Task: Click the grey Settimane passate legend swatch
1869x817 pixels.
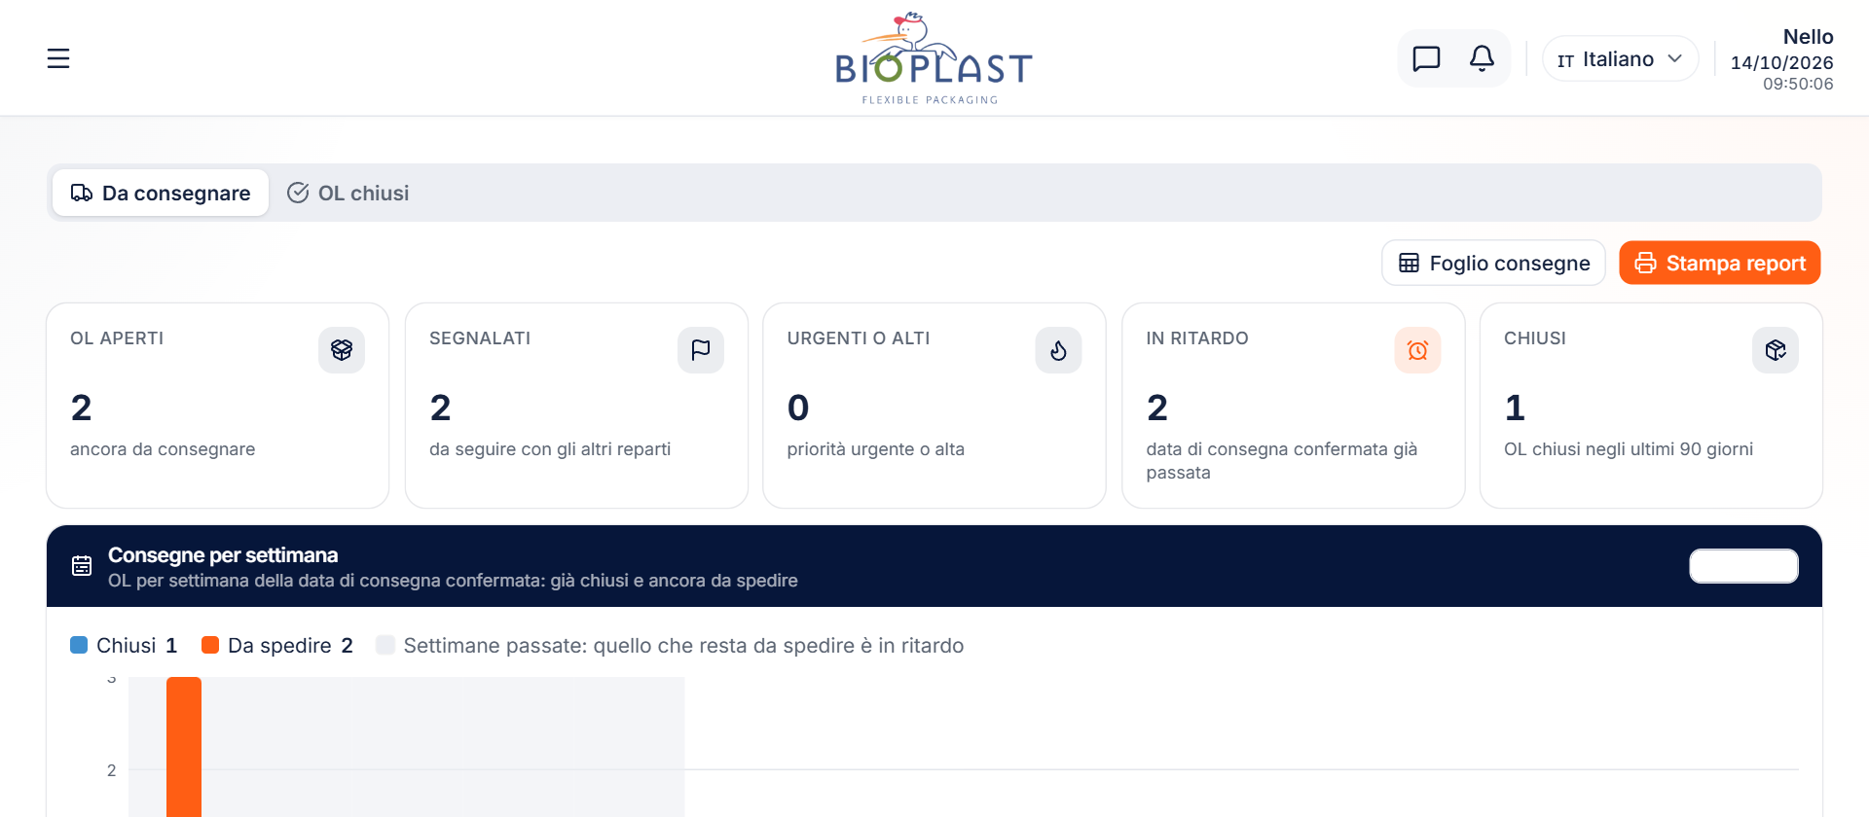Action: (x=385, y=645)
